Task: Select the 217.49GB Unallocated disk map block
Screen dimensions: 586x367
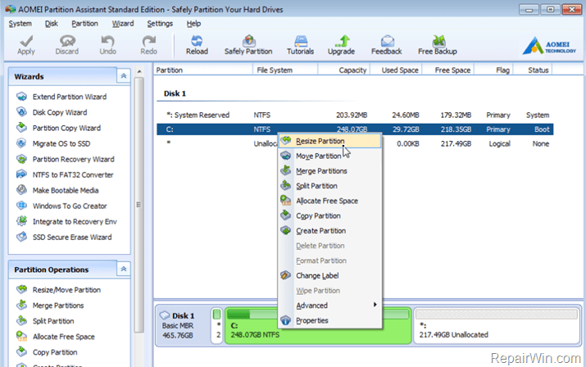Action: click(x=497, y=325)
